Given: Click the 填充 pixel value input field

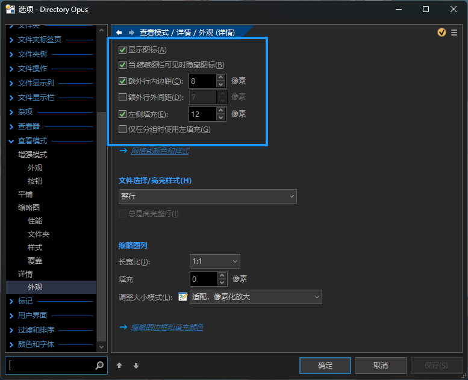Looking at the screenshot, I should tap(202, 279).
